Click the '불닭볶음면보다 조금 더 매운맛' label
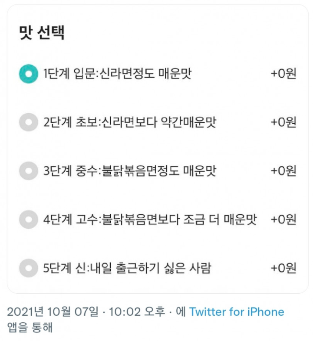313x341 pixels. tap(150, 220)
